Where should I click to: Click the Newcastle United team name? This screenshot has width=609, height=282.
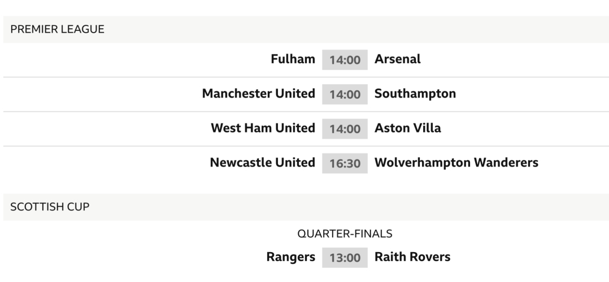click(x=262, y=162)
